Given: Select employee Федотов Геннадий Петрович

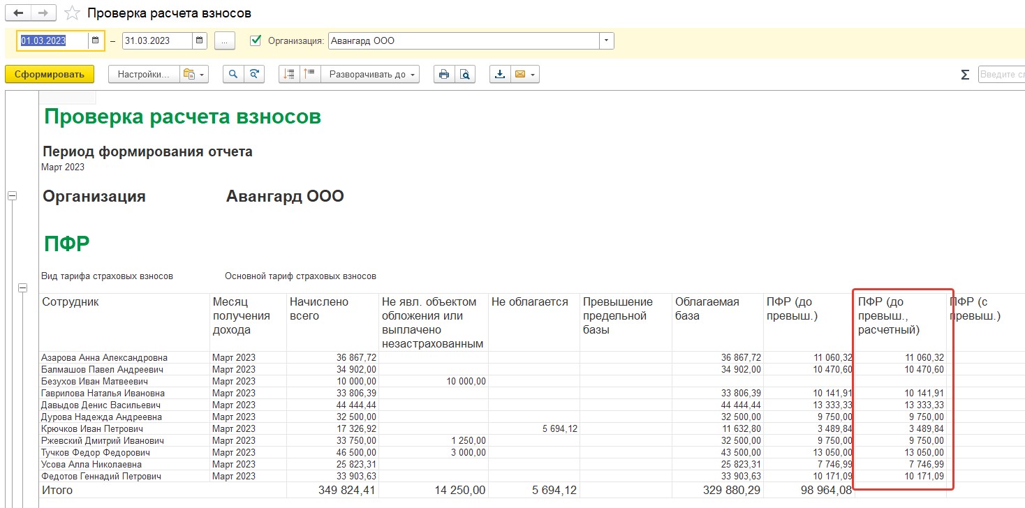Looking at the screenshot, I should click(x=101, y=476).
